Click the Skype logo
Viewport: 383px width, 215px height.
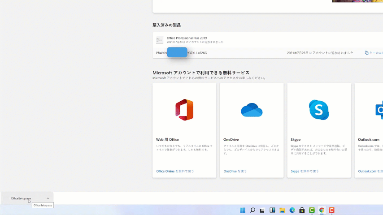pyautogui.click(x=319, y=110)
